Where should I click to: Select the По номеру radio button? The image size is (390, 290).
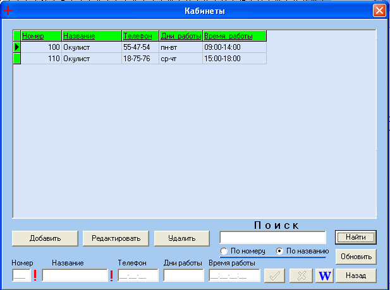pos(224,251)
